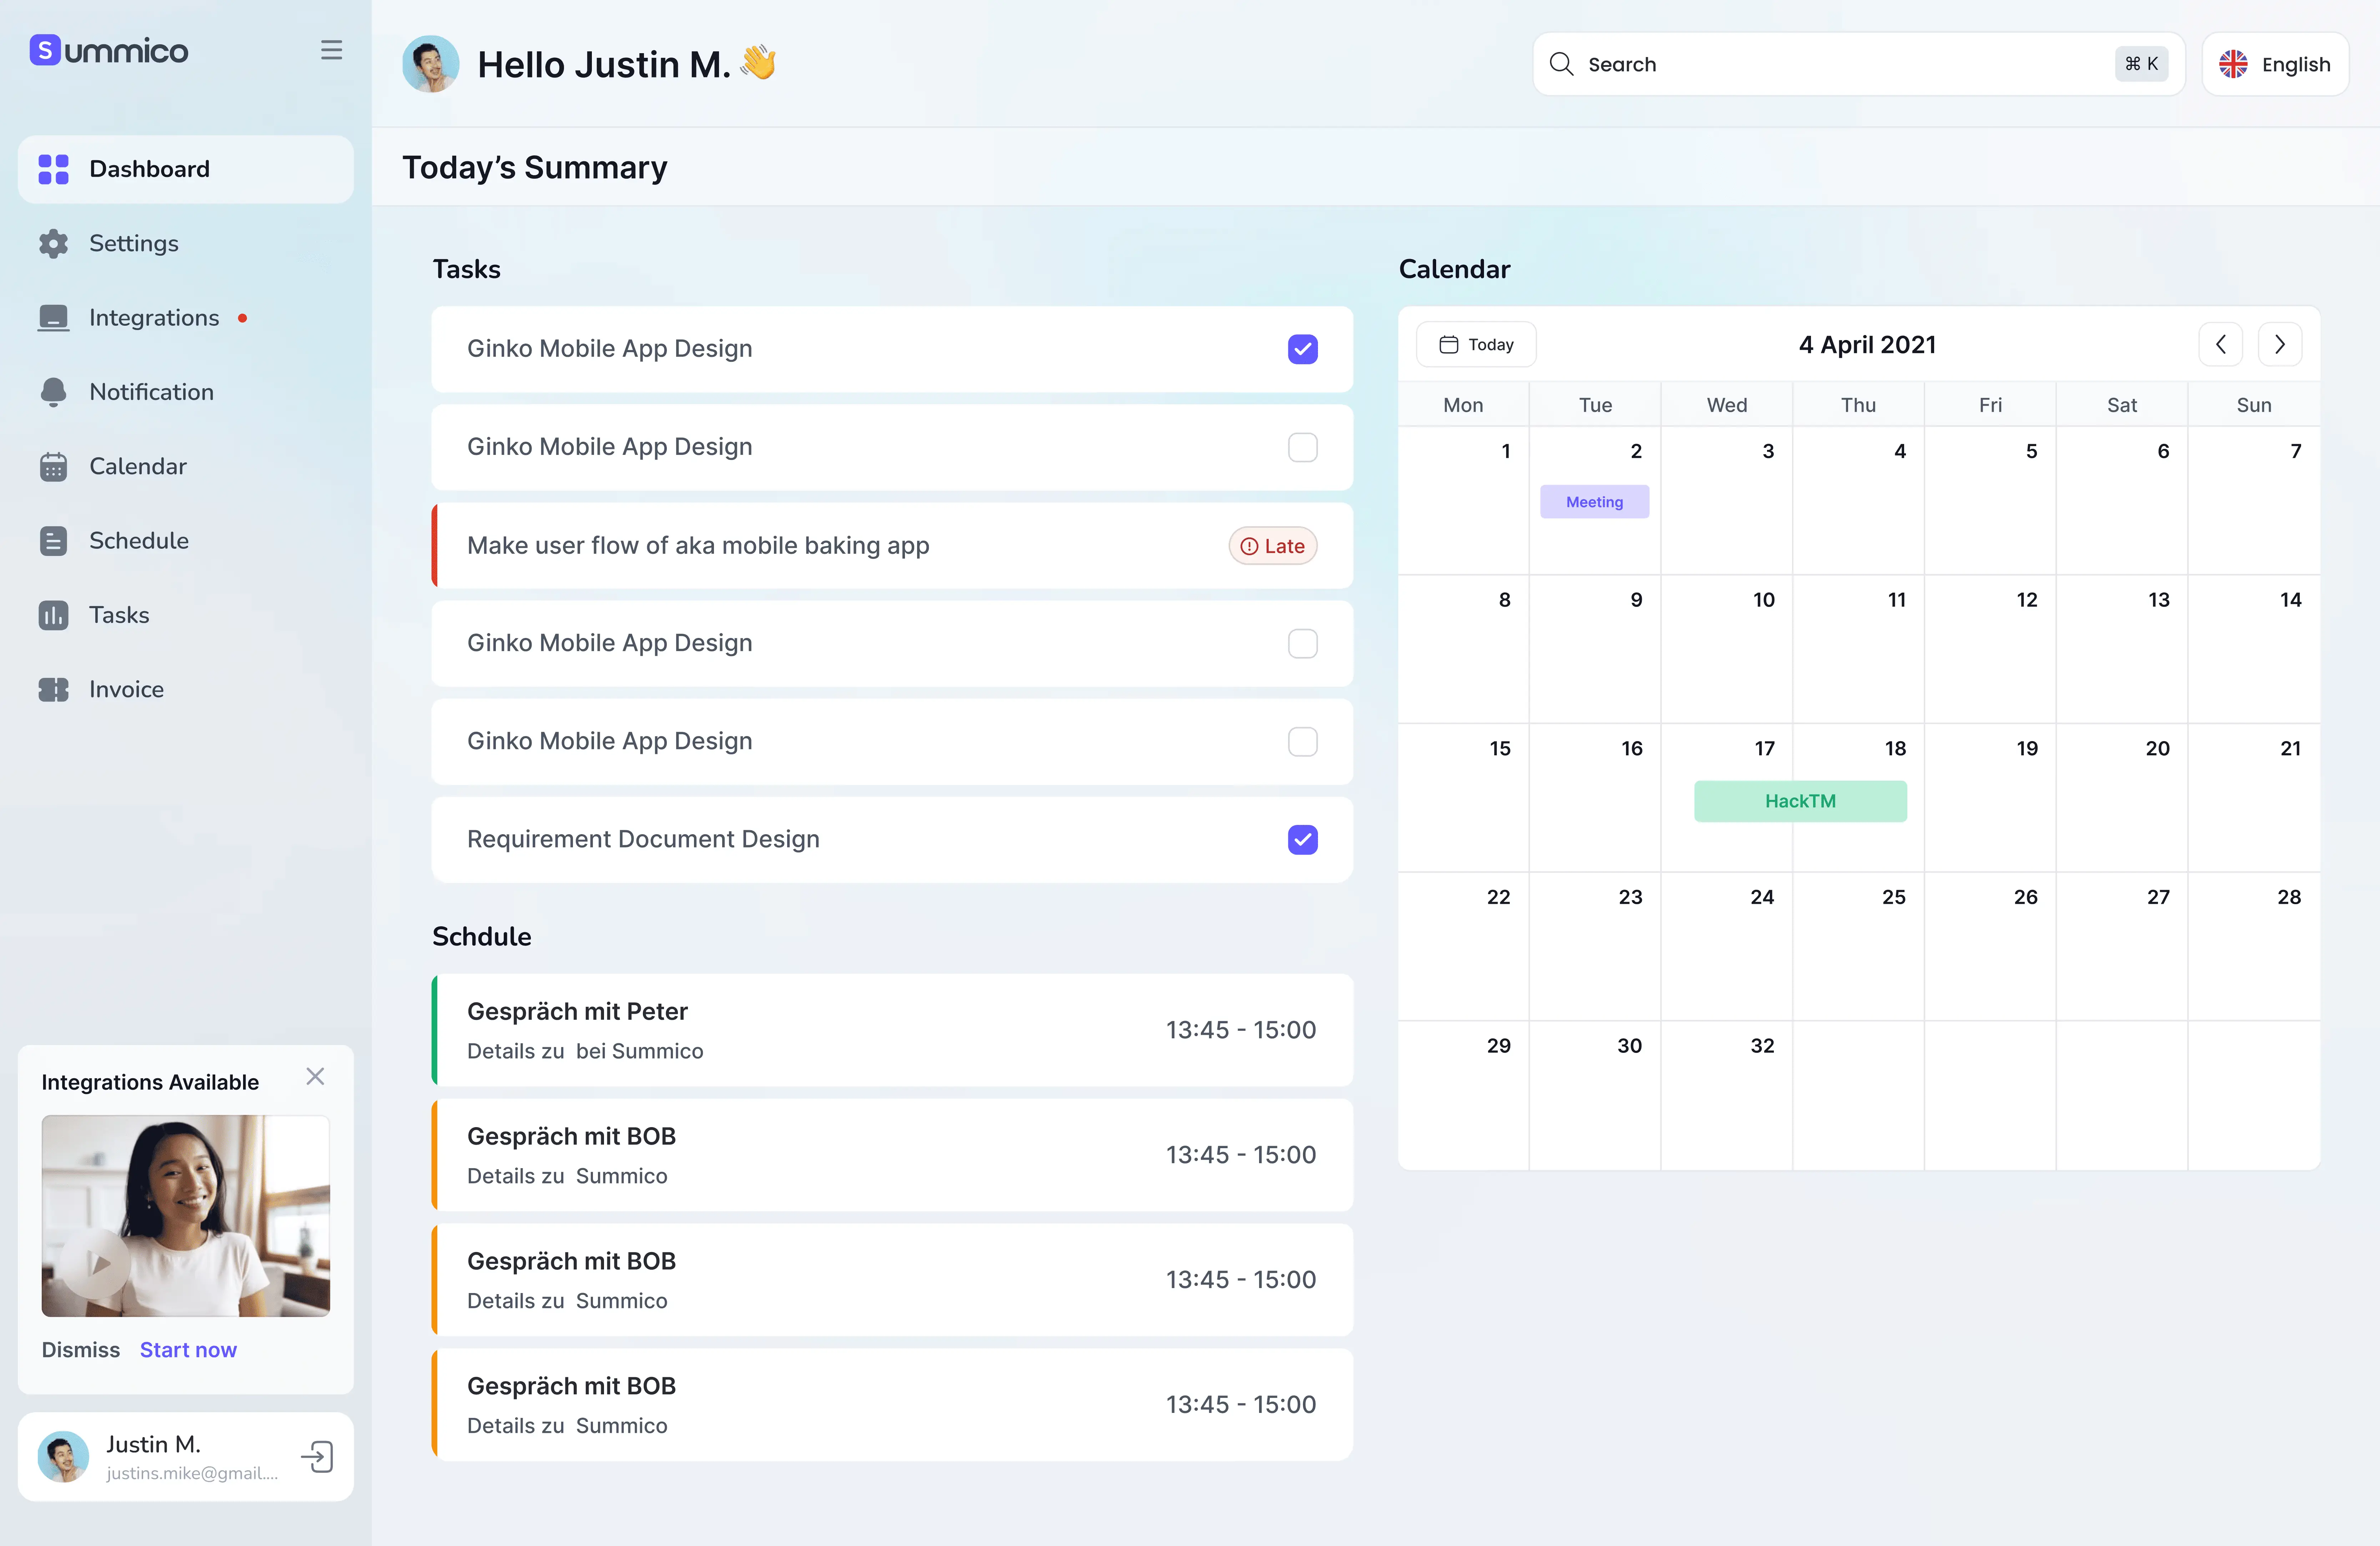2380x1546 pixels.
Task: Open Integrations from the sidebar
Action: (186, 318)
